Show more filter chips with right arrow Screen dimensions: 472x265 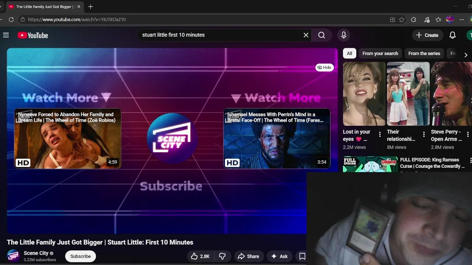(466, 54)
